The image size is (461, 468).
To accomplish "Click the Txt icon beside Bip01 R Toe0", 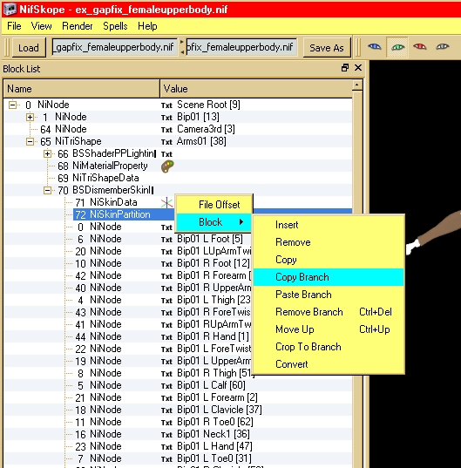I will pyautogui.click(x=166, y=423).
